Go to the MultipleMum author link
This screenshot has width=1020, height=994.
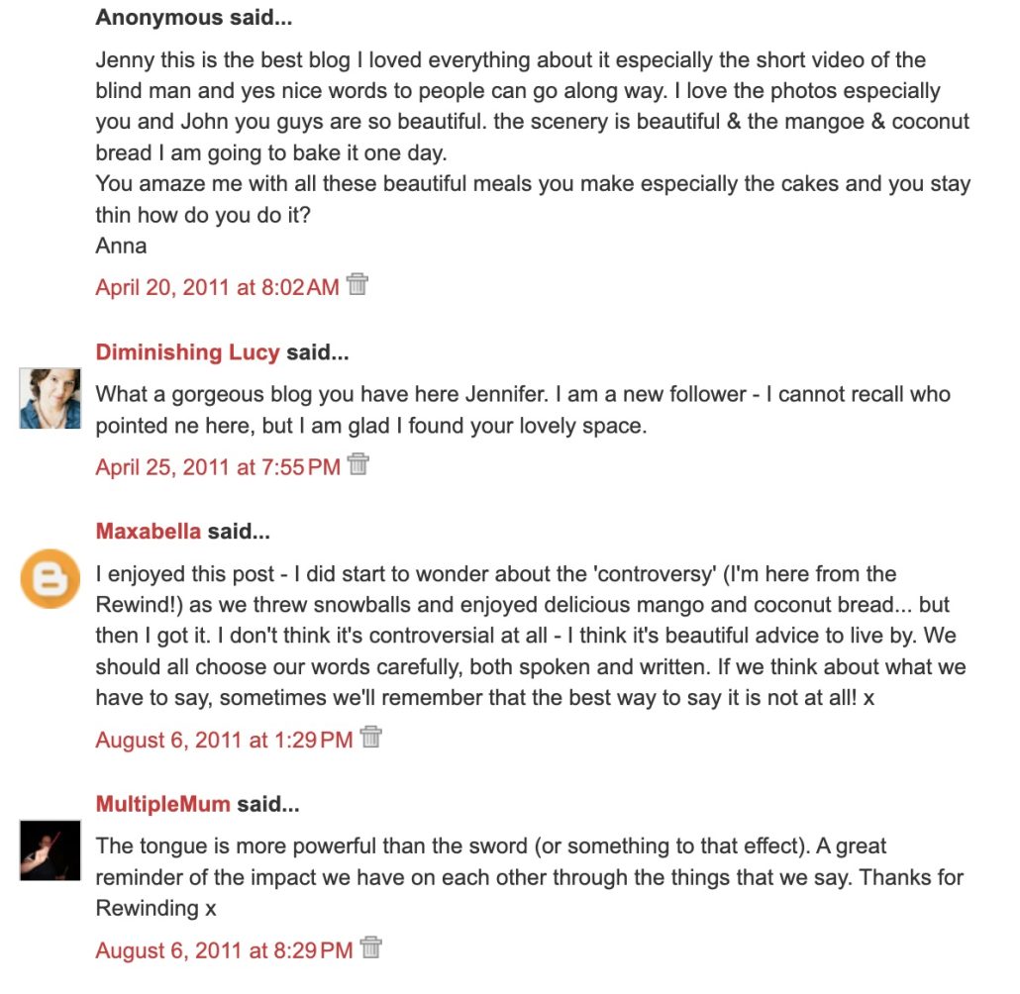point(162,804)
